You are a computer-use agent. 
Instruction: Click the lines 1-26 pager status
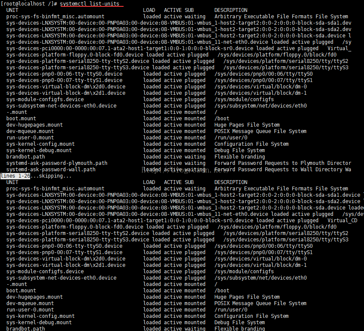coord(15,176)
